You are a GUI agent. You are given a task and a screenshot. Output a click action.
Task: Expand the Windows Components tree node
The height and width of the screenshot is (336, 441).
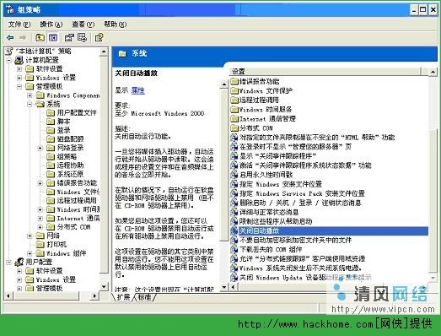tap(30, 95)
